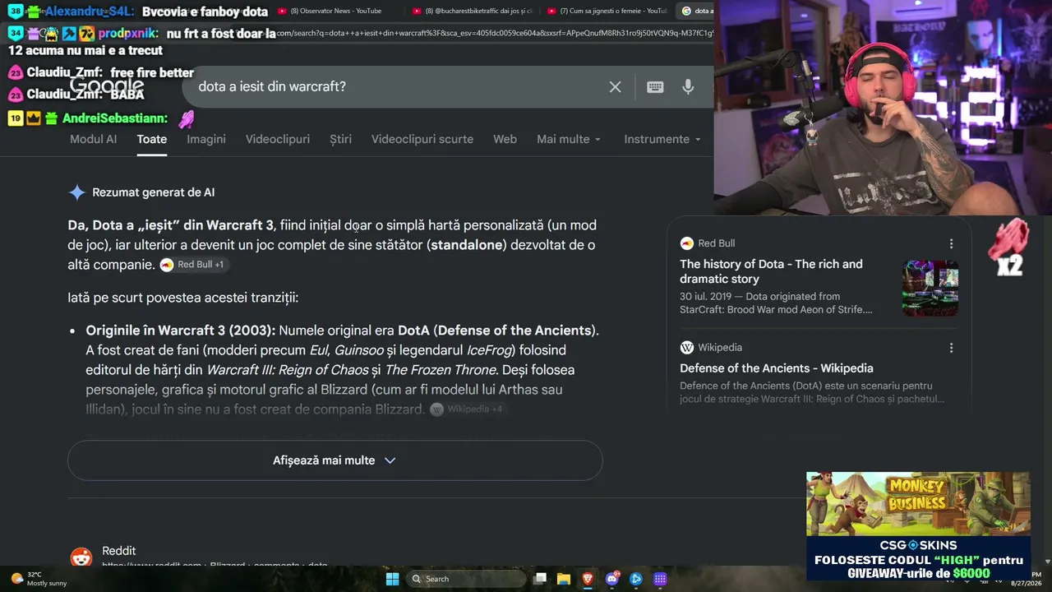Click the Google logo
Screen dimensions: 1052x592
pyautogui.click(x=107, y=86)
